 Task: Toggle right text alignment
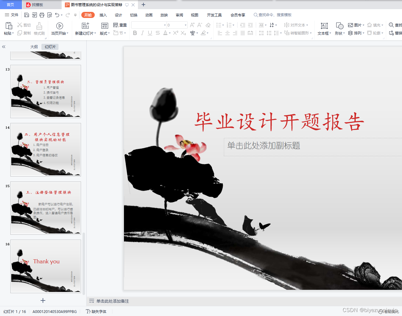click(x=235, y=33)
